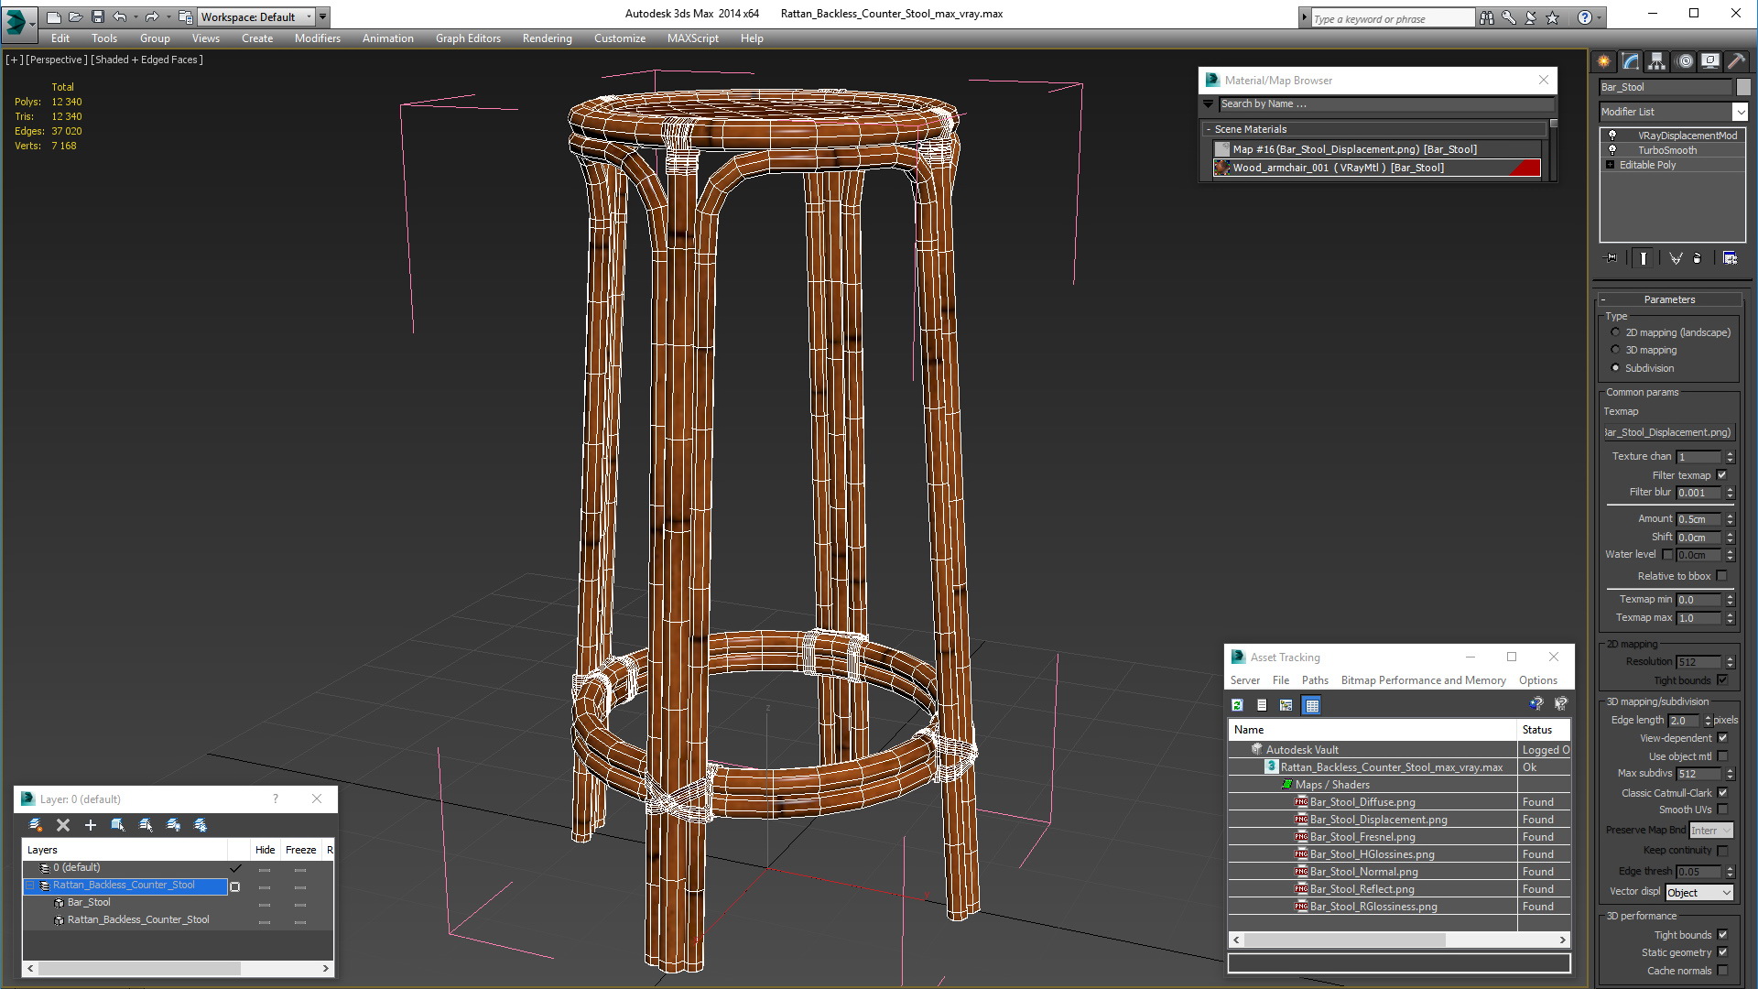Toggle Classic Catmull-Clark checkbox

coord(1722,793)
